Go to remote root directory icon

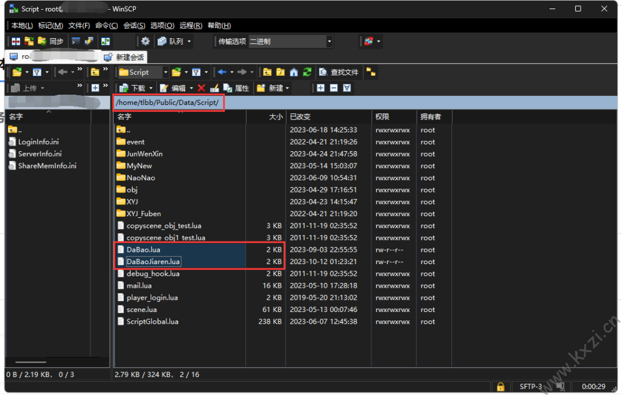281,72
